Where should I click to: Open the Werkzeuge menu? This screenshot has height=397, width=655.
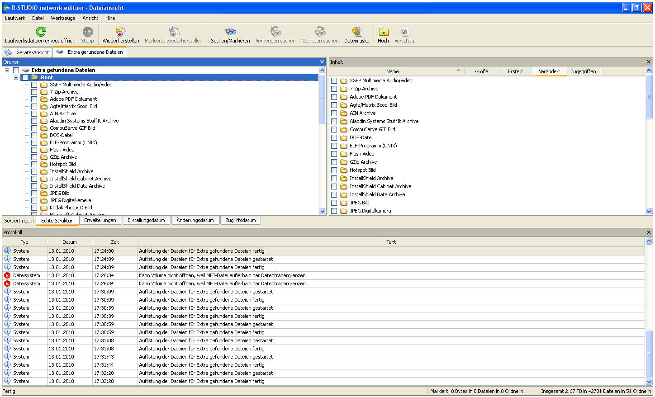[63, 18]
